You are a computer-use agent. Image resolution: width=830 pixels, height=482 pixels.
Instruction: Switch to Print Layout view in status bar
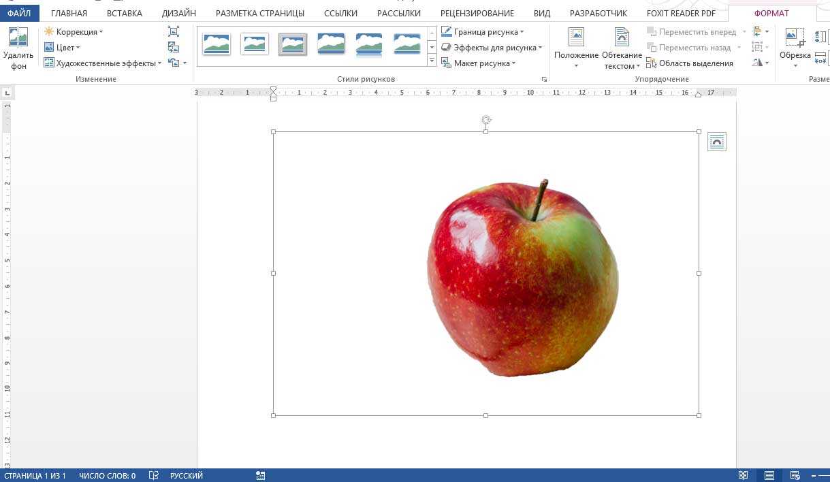(769, 475)
